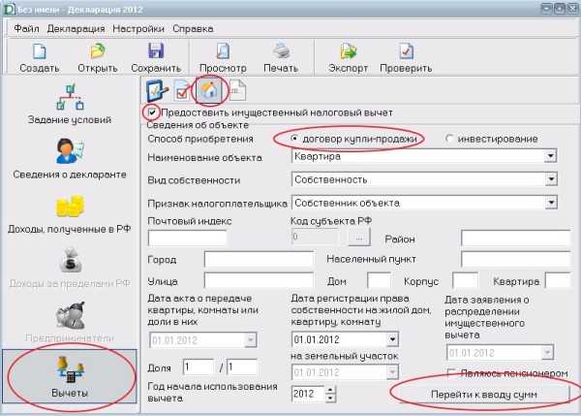581x416 pixels.
Task: Select инвестирование radio button
Action: [449, 139]
